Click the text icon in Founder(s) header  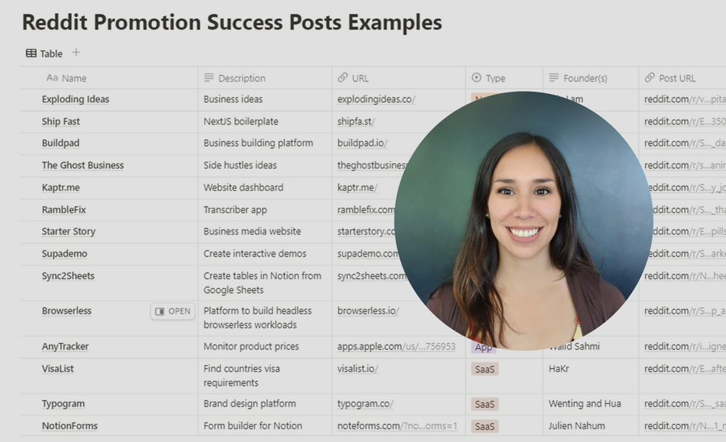(554, 78)
